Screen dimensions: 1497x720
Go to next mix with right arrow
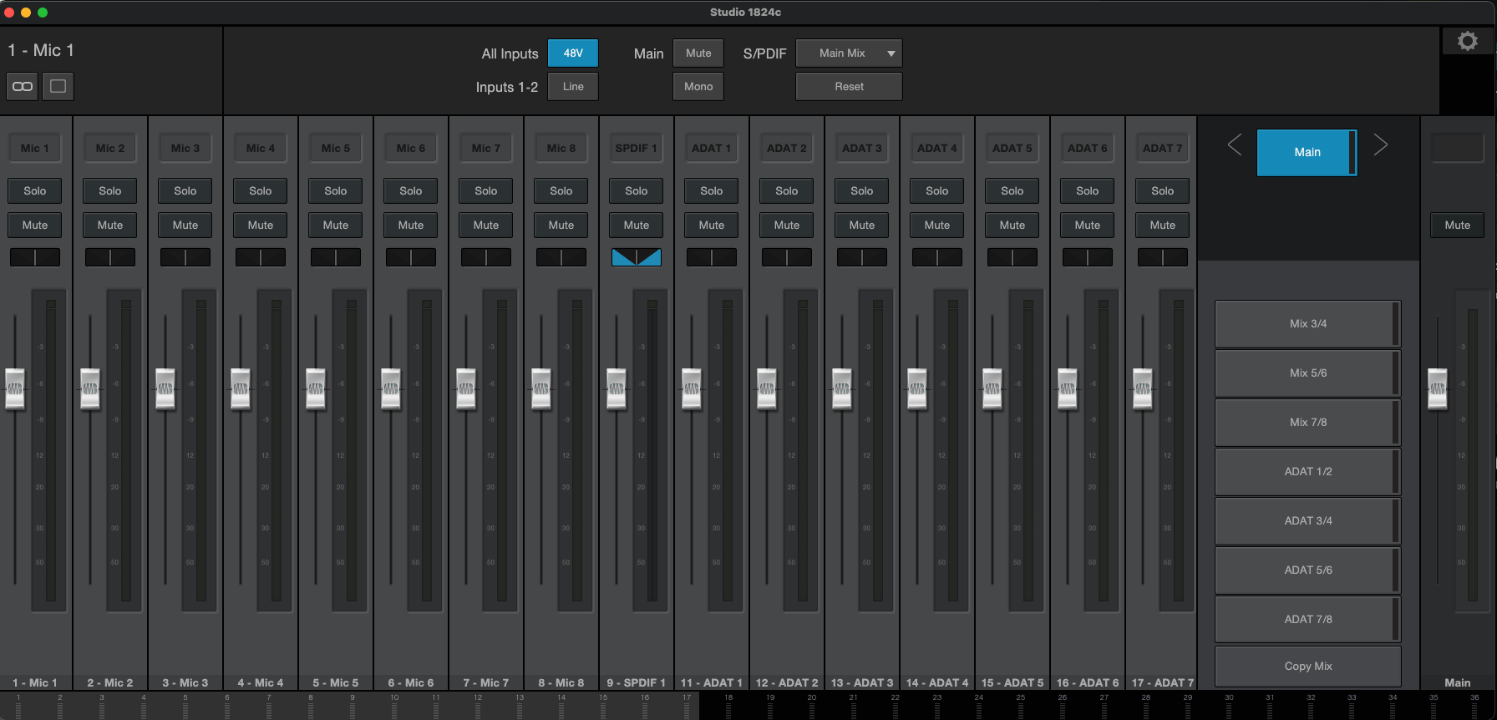1380,145
